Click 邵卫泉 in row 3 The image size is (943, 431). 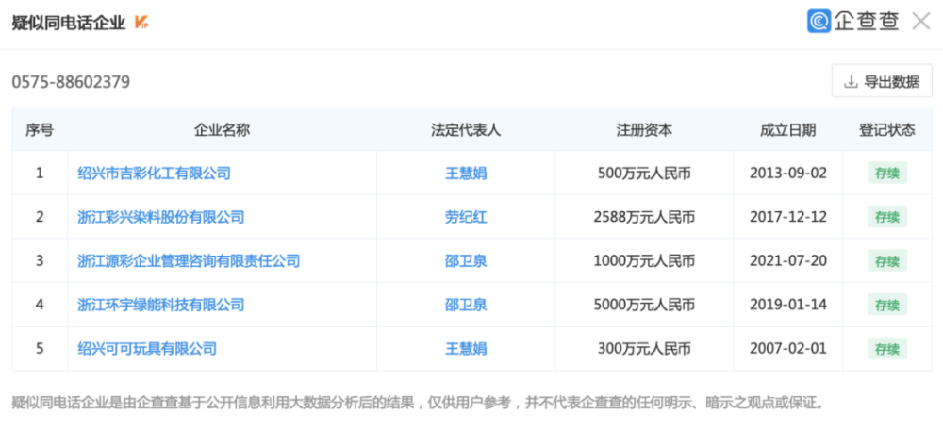[466, 261]
